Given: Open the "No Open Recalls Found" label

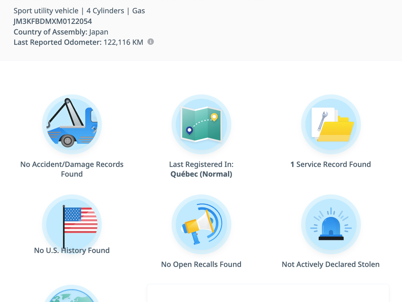Looking at the screenshot, I should (x=201, y=264).
